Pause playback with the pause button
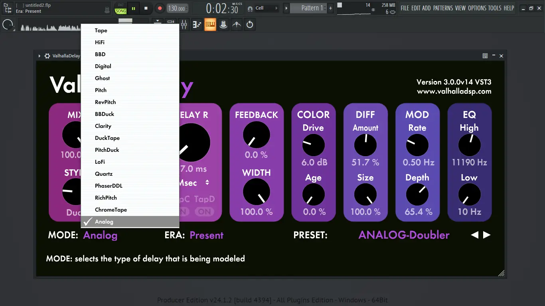This screenshot has width=545, height=306. pyautogui.click(x=133, y=8)
